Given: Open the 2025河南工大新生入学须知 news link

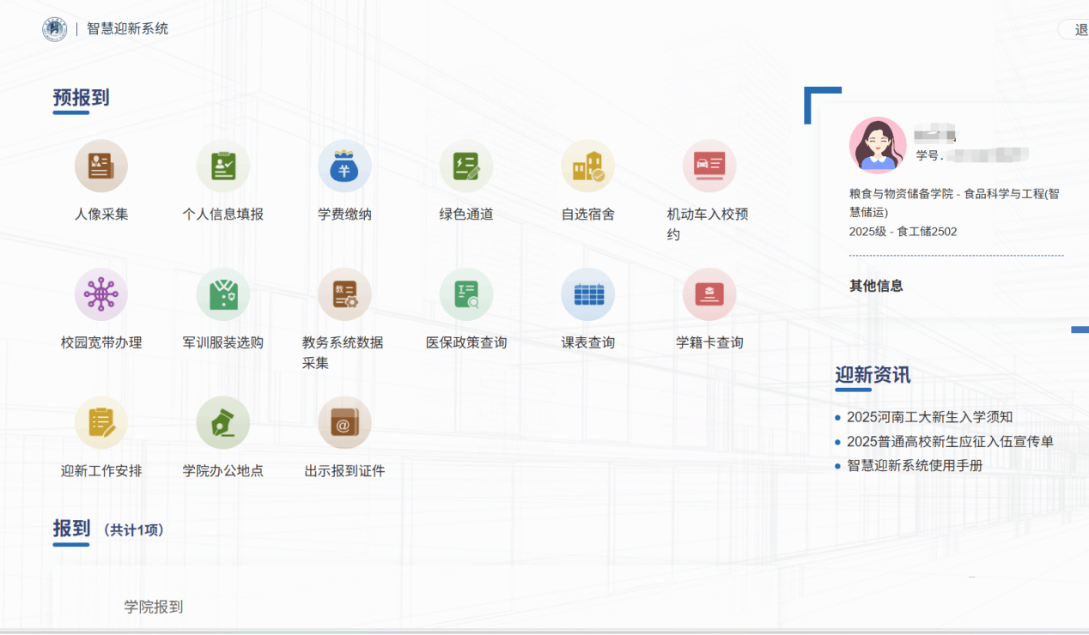Looking at the screenshot, I should click(929, 417).
